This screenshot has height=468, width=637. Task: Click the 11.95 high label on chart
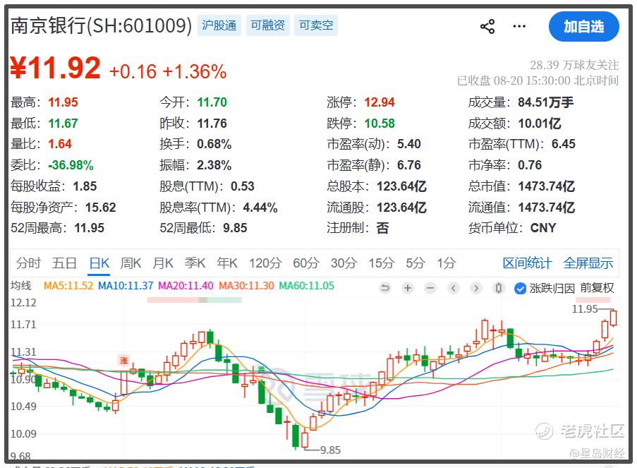(x=585, y=309)
